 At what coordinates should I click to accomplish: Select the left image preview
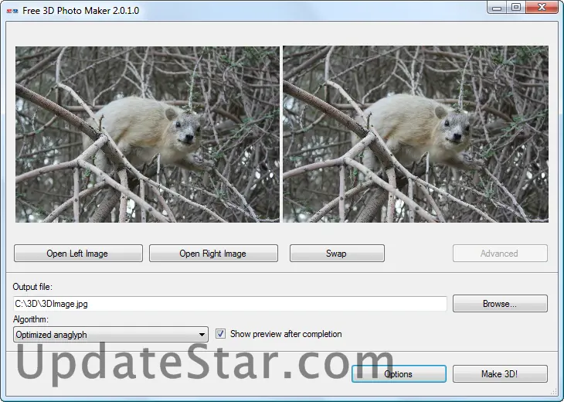coord(148,135)
